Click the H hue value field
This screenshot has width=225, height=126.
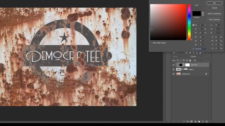[201, 25]
